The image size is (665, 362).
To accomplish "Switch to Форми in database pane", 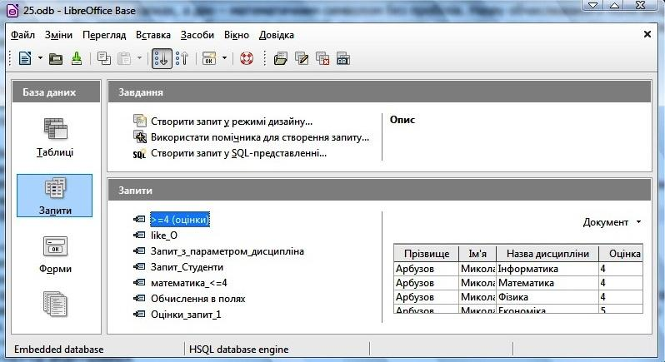I will coord(55,255).
